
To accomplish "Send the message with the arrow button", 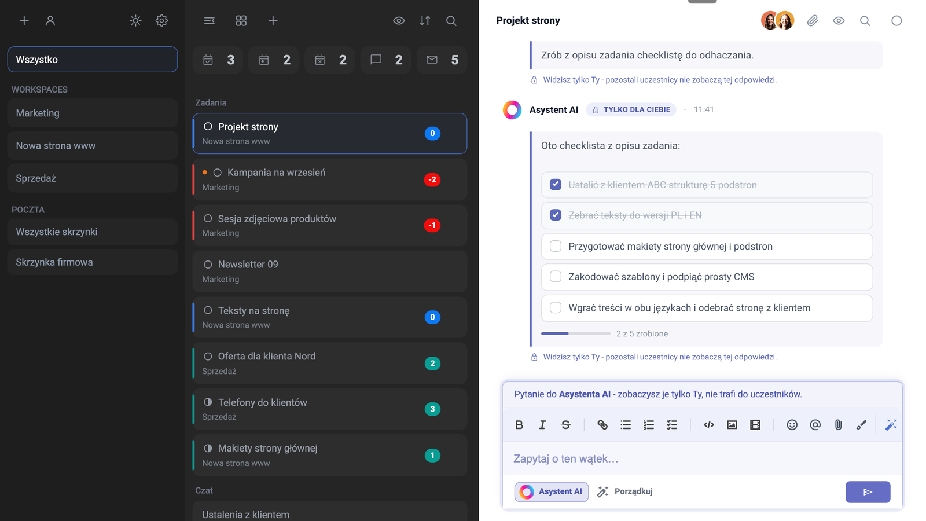I will pyautogui.click(x=868, y=492).
